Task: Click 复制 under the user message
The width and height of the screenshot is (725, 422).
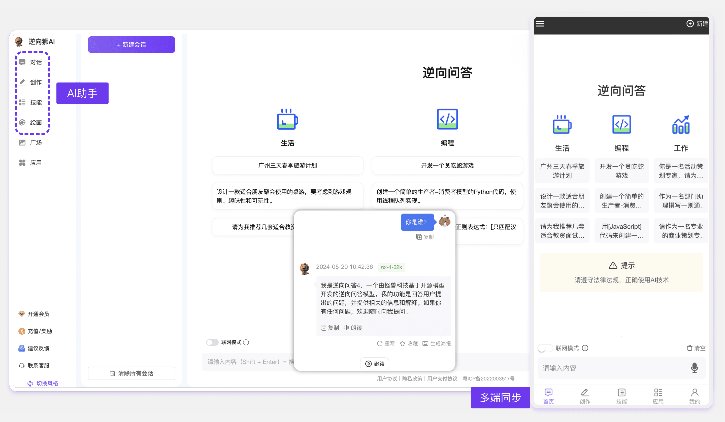Action: point(425,237)
